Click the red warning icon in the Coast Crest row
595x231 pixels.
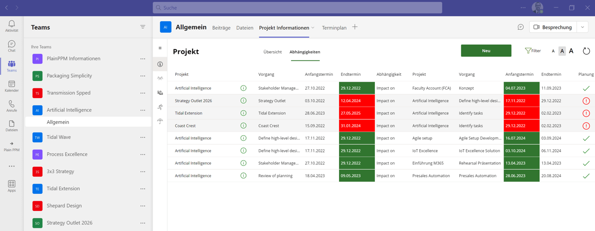[586, 126]
